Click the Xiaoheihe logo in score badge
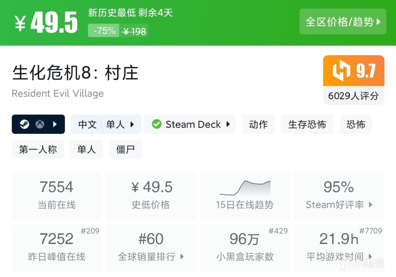 [341, 71]
